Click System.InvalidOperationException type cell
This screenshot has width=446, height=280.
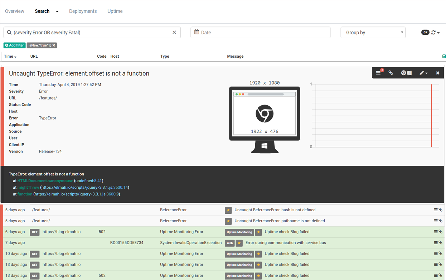point(191,243)
